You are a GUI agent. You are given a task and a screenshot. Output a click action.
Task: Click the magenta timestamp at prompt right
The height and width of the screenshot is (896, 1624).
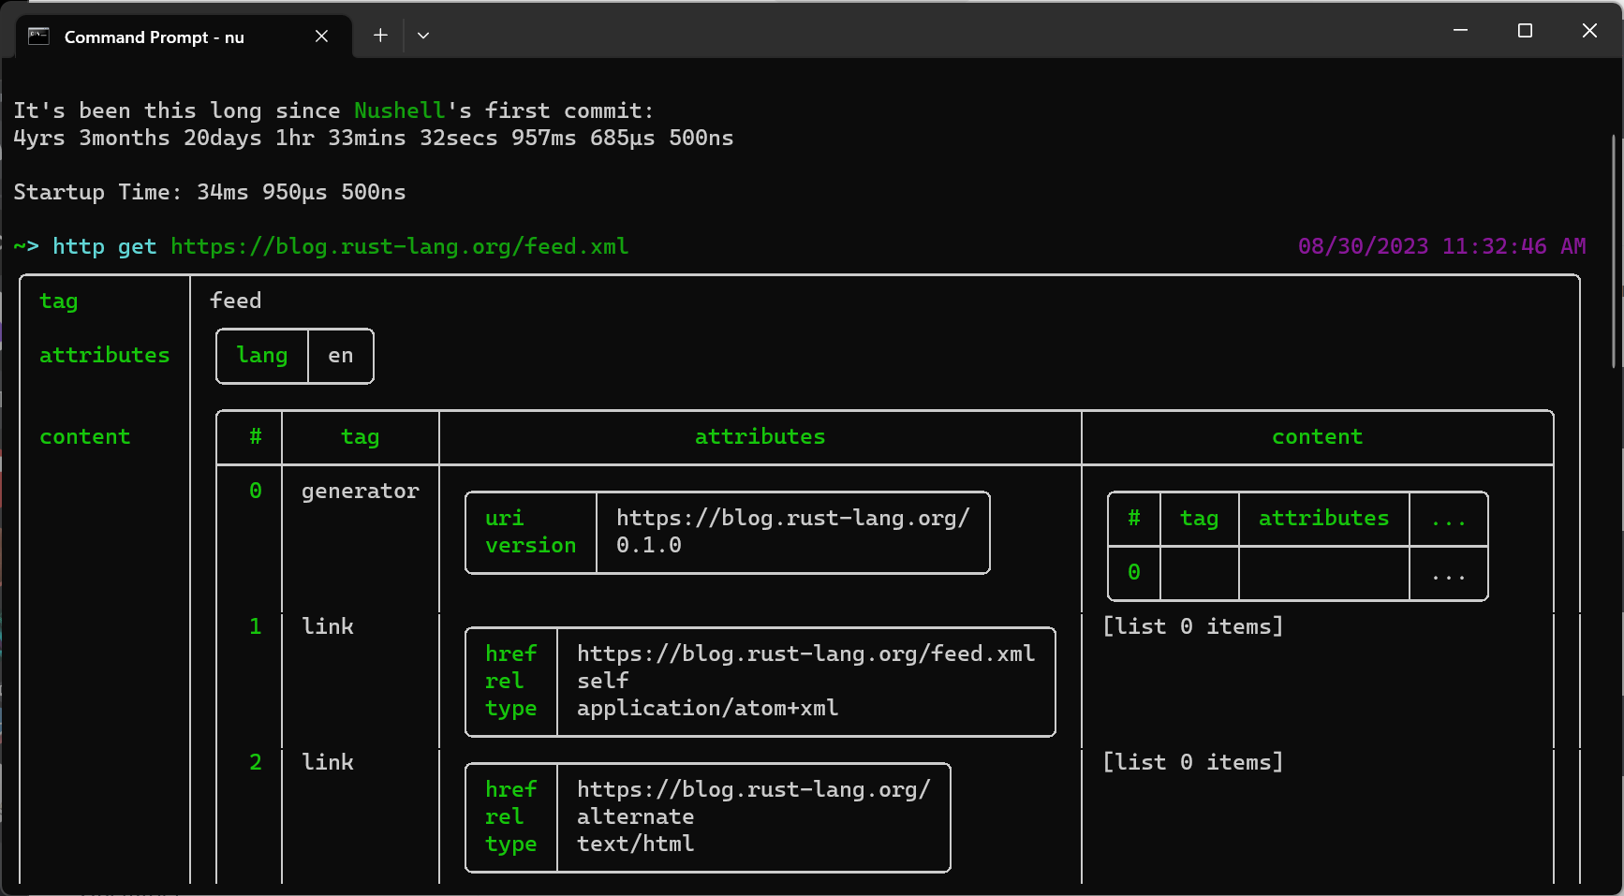pyautogui.click(x=1441, y=246)
